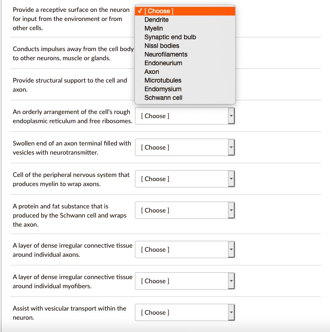This screenshot has width=330, height=332.
Task: Open dropdown for tissue around individual myofibers
Action: click(x=185, y=281)
